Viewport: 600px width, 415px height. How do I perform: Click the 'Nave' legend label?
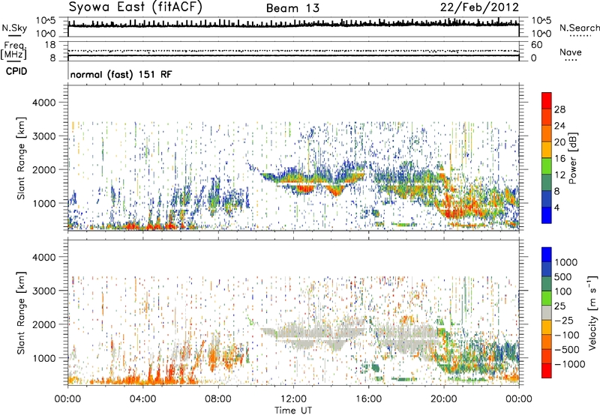point(571,52)
